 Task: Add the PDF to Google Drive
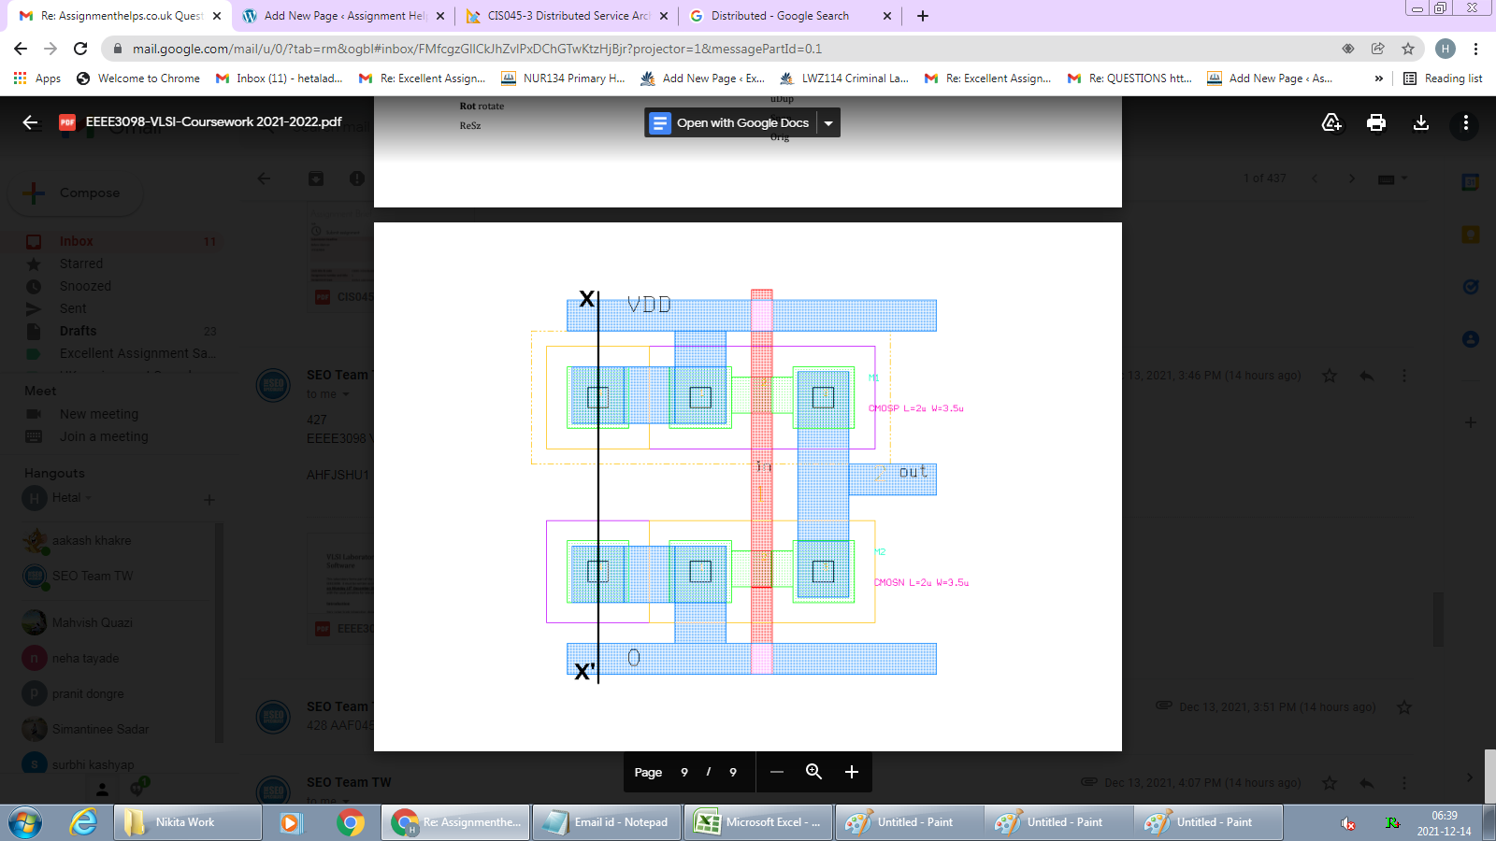pos(1331,122)
